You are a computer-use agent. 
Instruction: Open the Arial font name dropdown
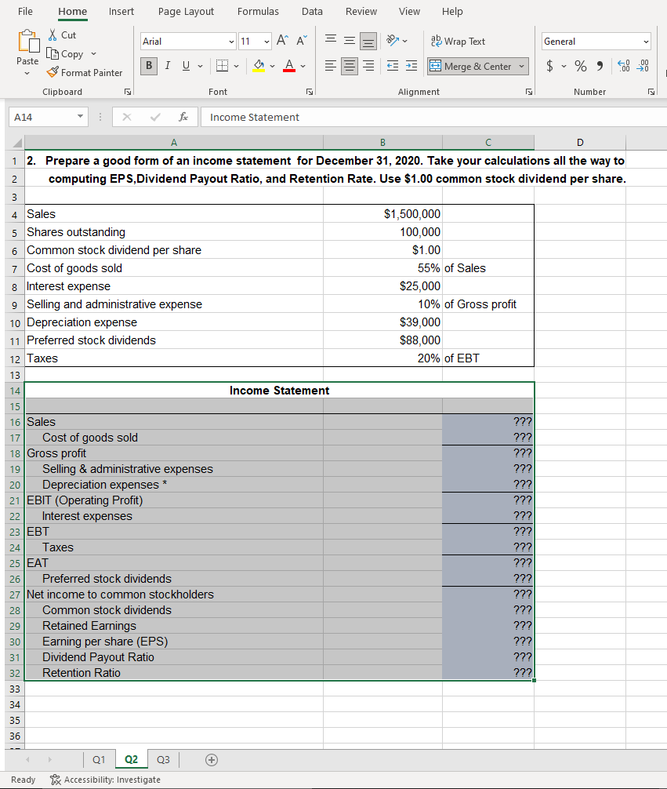[x=231, y=42]
